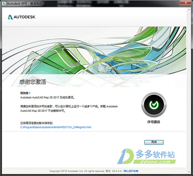Click the 已将激活信息的副本保存到 label
The image size is (193, 176).
tap(36, 123)
